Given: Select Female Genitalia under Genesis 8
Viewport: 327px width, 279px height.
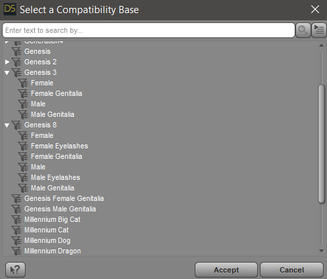Looking at the screenshot, I should point(57,156).
